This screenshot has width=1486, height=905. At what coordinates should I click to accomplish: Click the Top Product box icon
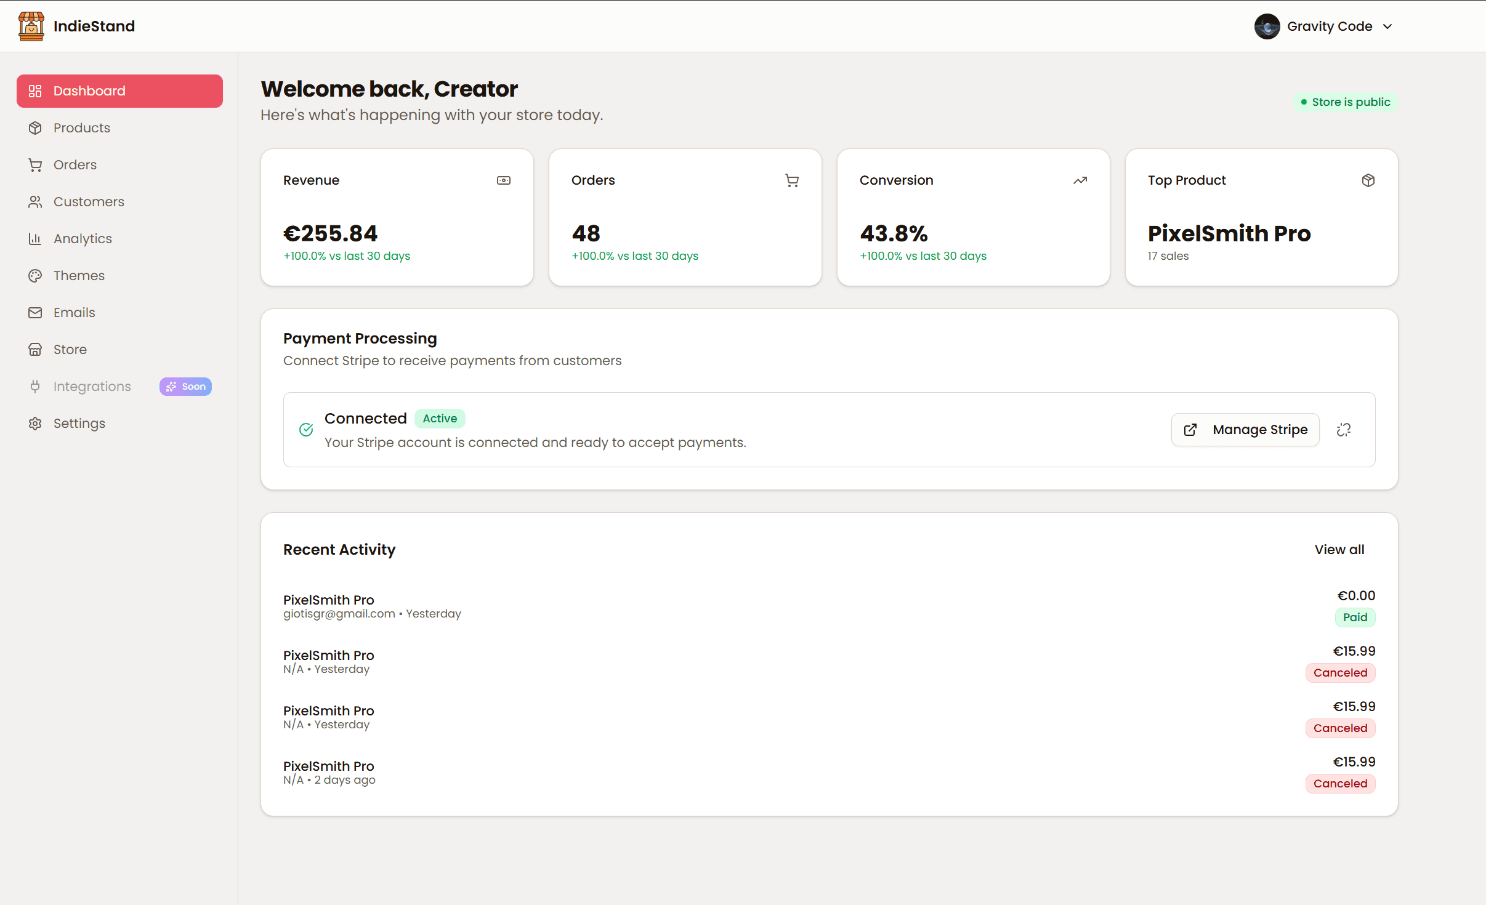(x=1368, y=180)
